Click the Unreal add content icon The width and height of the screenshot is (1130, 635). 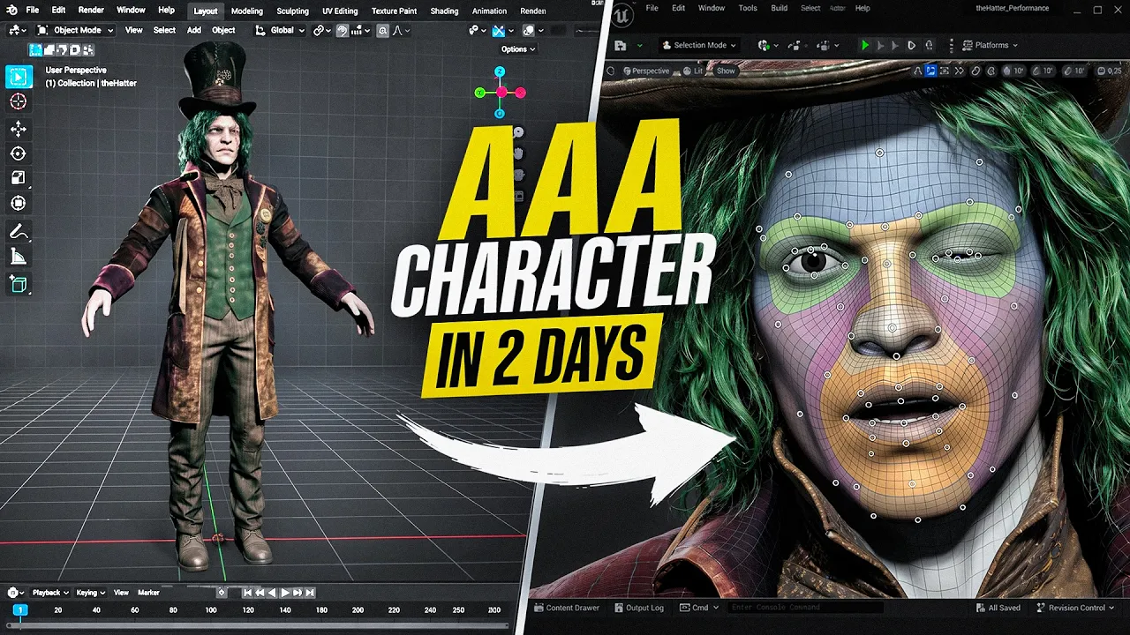(764, 45)
